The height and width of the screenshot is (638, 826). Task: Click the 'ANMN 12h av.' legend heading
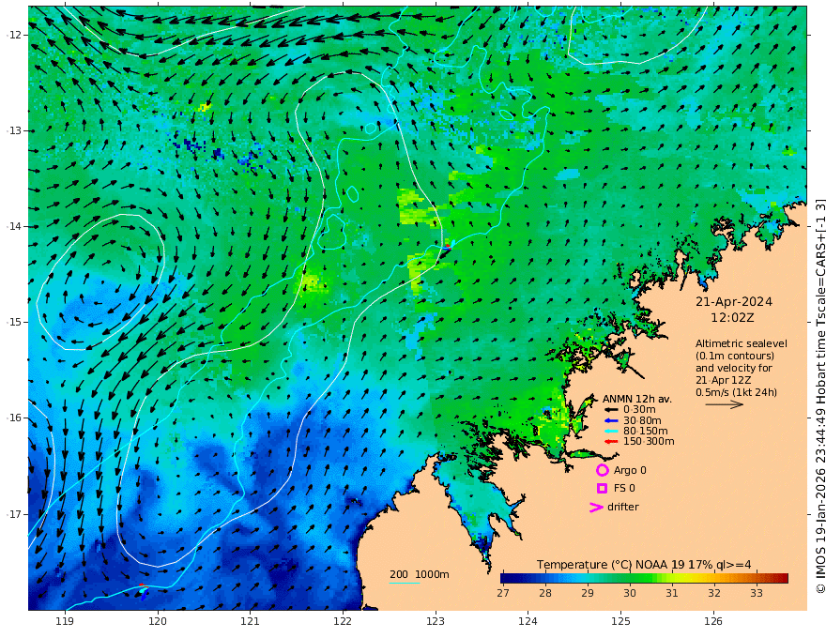coord(637,399)
